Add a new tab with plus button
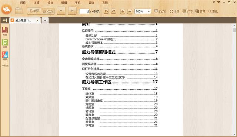This screenshot has width=237, height=137. point(45,20)
